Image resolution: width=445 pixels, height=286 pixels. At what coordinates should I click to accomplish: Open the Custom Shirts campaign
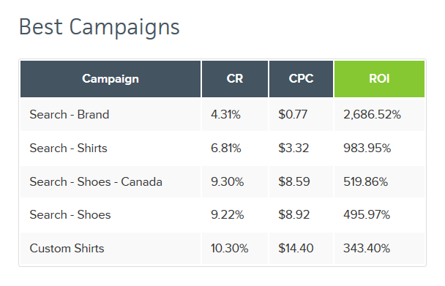(67, 248)
